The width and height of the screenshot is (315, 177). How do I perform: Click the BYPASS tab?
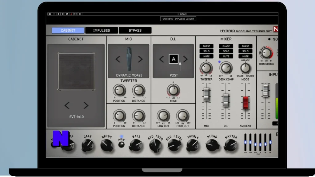click(135, 30)
